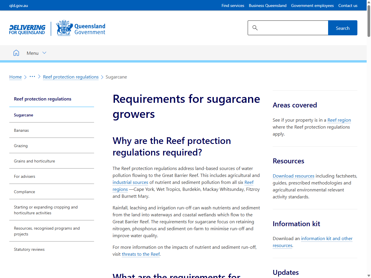
Task: Click the breadcrumb ellipsis to reveal hidden pages
Action: pos(32,77)
